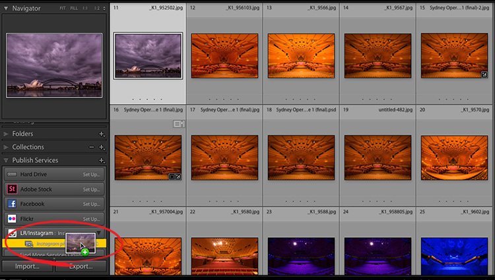Click metadata status badge above photo 16
Viewport: 495px width, 280px height.
(178, 124)
